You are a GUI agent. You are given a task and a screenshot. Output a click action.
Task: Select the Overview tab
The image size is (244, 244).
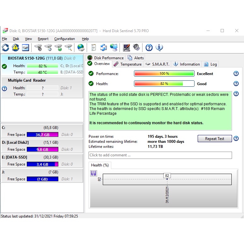pyautogui.click(x=99, y=64)
